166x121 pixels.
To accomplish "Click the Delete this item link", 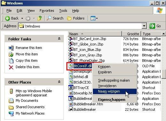I will click(27, 67).
